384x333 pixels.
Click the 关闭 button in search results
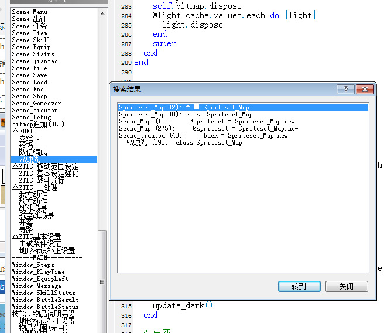347,286
